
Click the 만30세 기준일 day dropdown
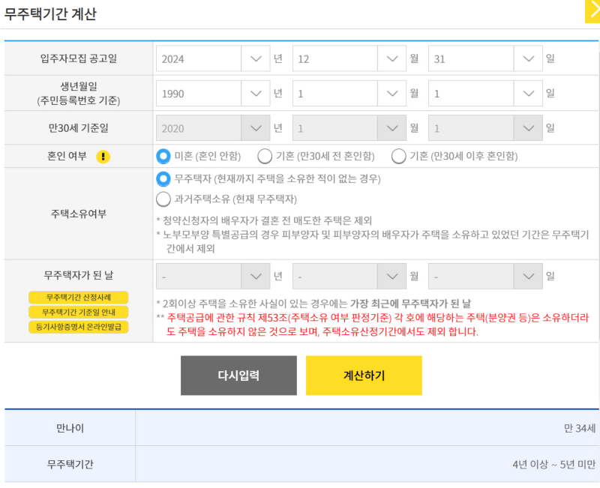pos(485,128)
